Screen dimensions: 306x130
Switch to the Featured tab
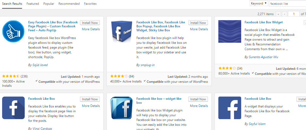coord(33,4)
